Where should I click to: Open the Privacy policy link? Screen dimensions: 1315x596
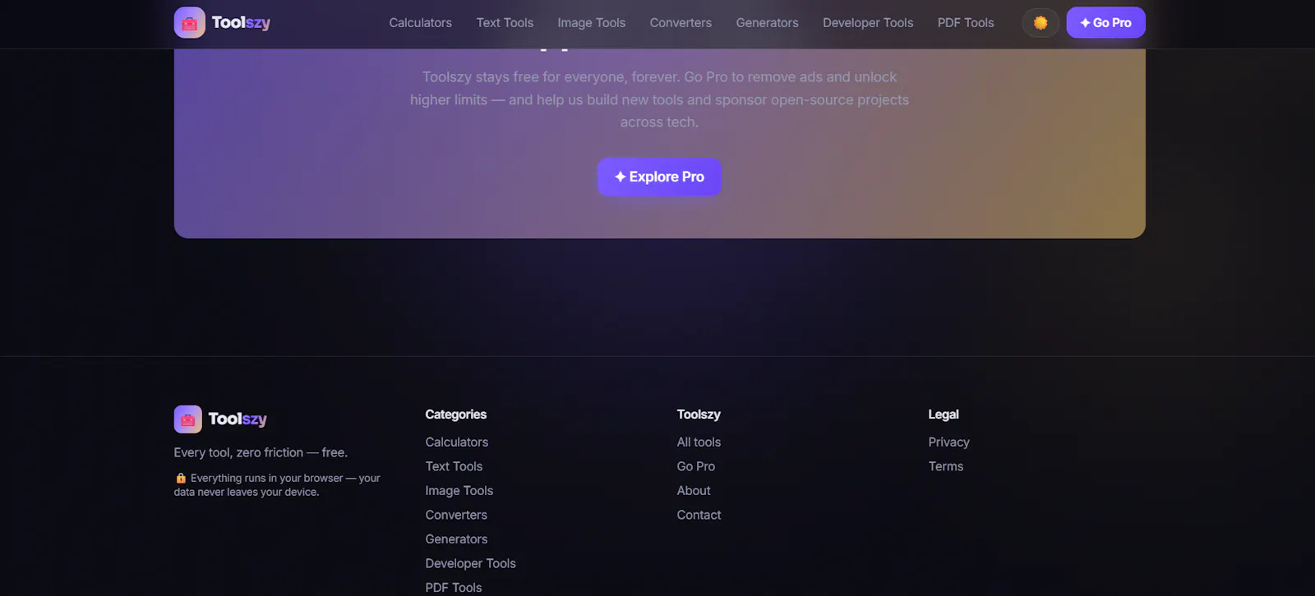(948, 442)
